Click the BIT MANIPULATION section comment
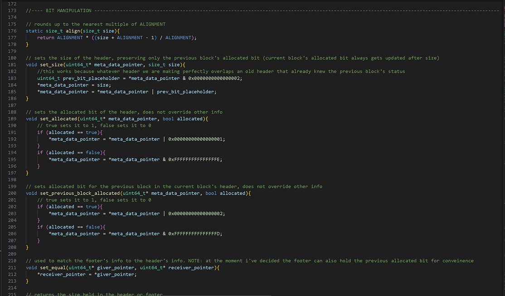Viewport: 505px width, 296px height. coord(68,10)
